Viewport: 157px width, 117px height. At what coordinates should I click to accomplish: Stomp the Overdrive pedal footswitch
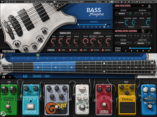coord(31,106)
